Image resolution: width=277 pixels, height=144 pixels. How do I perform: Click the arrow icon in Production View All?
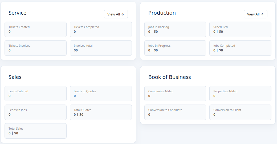click(262, 14)
